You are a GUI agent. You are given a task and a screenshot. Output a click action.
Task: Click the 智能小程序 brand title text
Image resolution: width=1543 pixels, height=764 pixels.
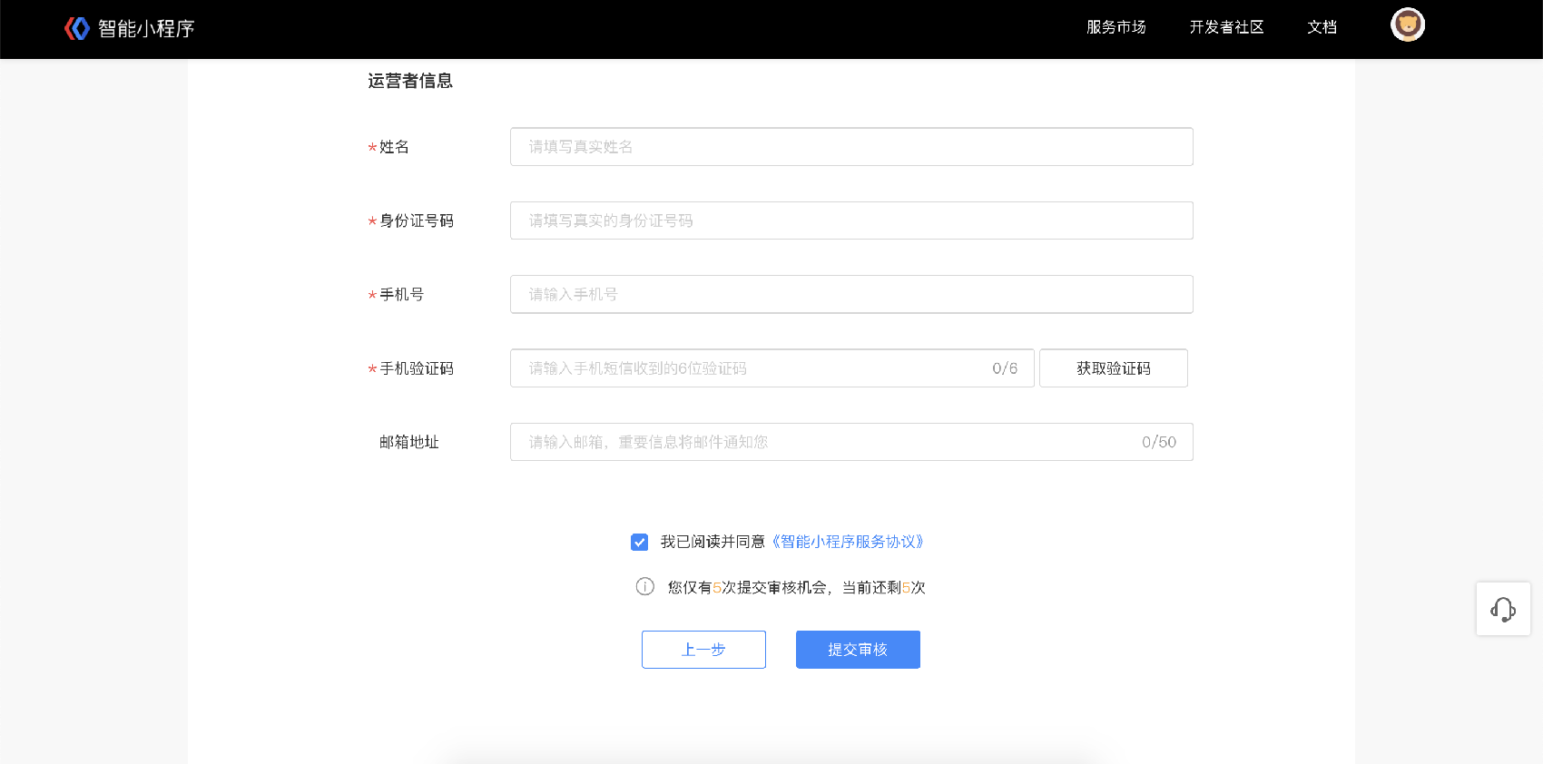146,29
